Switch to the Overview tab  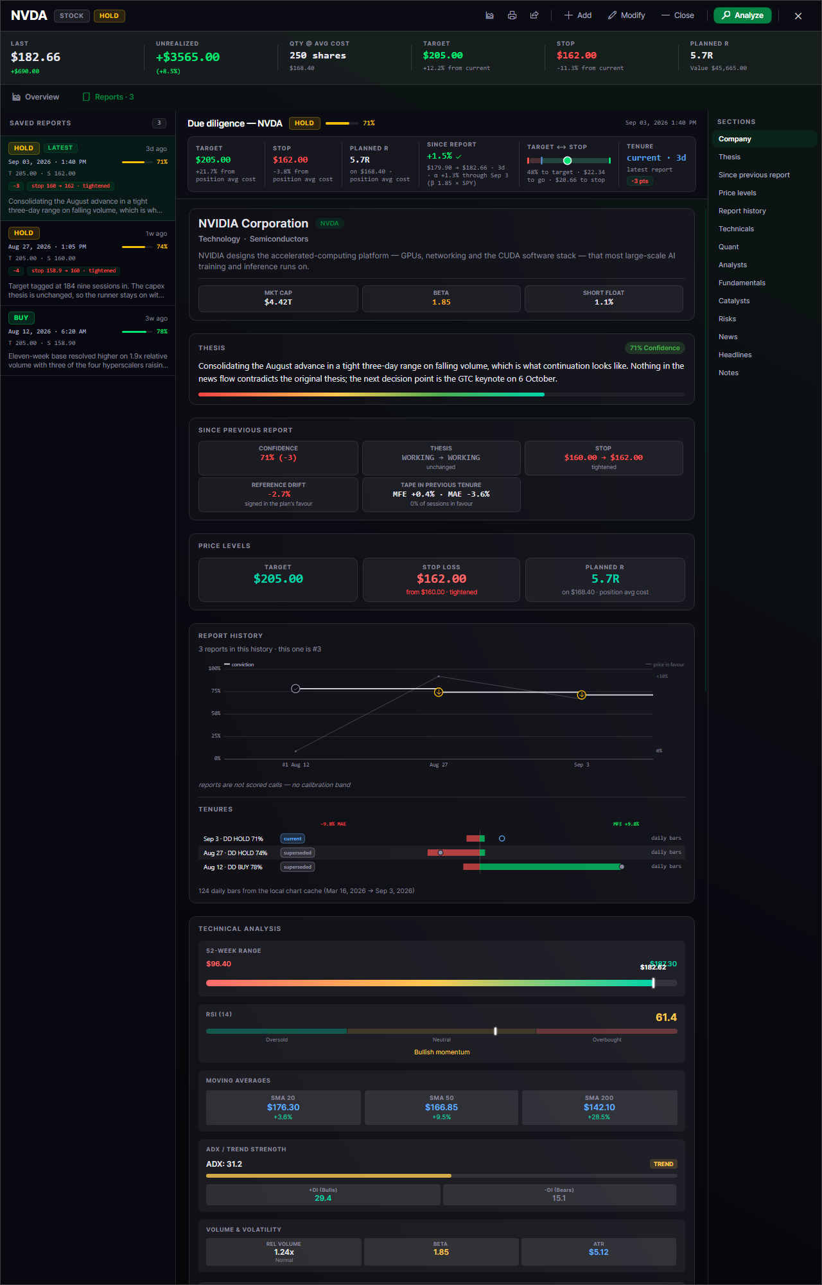[36, 97]
